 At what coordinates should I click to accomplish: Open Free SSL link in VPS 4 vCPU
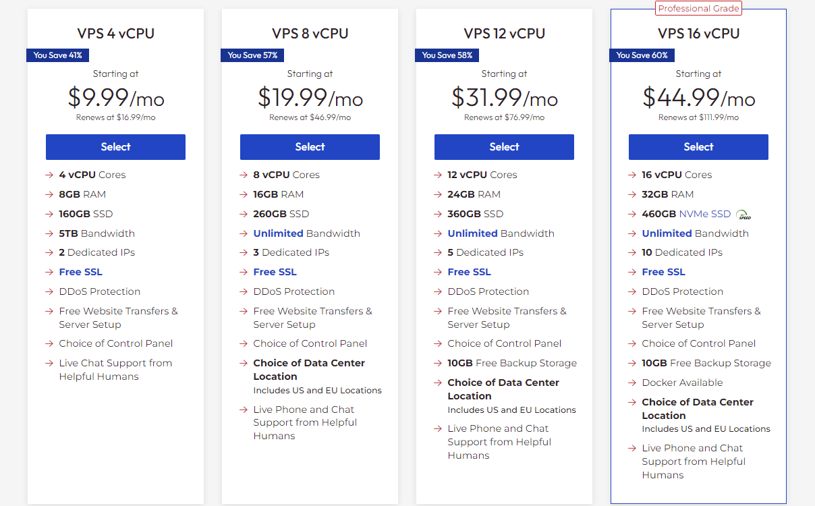point(81,272)
